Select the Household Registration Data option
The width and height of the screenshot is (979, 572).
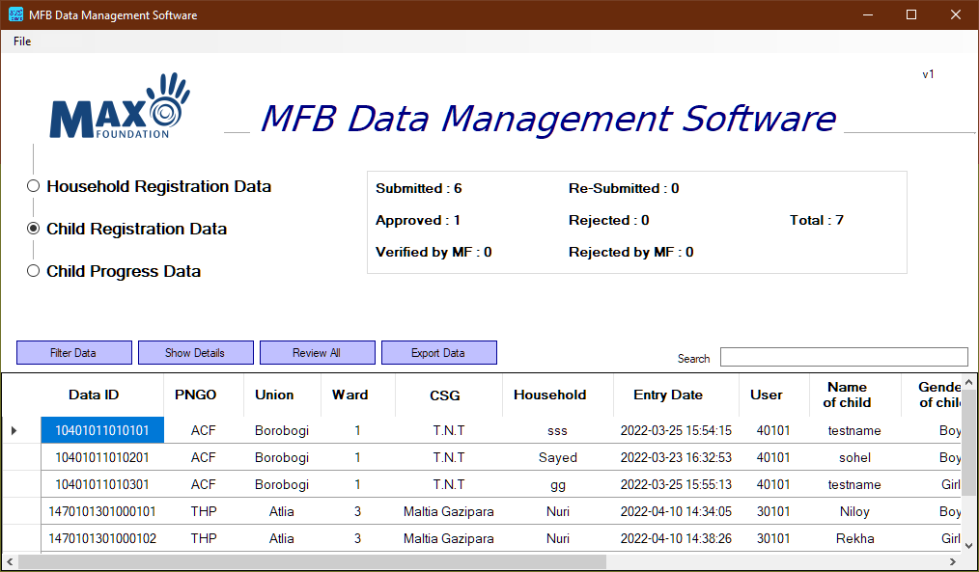[x=33, y=185]
